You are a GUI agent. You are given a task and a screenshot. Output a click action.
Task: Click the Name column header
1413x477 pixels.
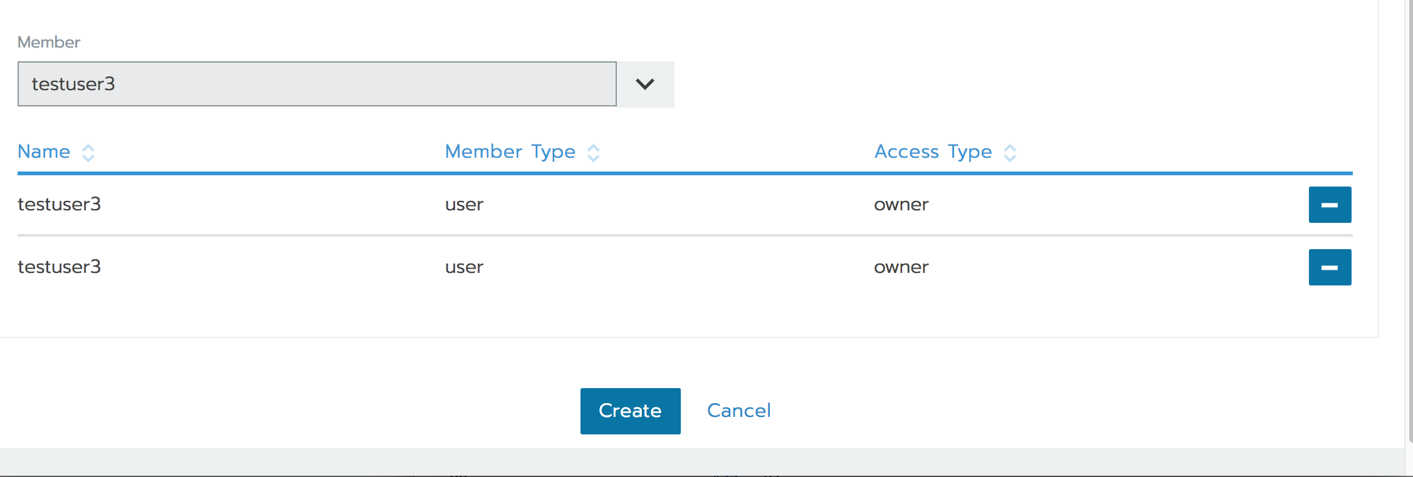(x=44, y=151)
